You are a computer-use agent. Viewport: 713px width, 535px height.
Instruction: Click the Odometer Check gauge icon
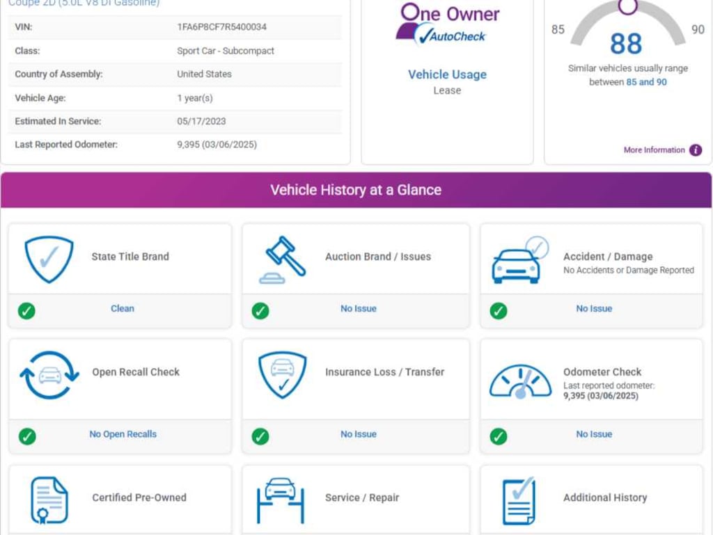[520, 381]
